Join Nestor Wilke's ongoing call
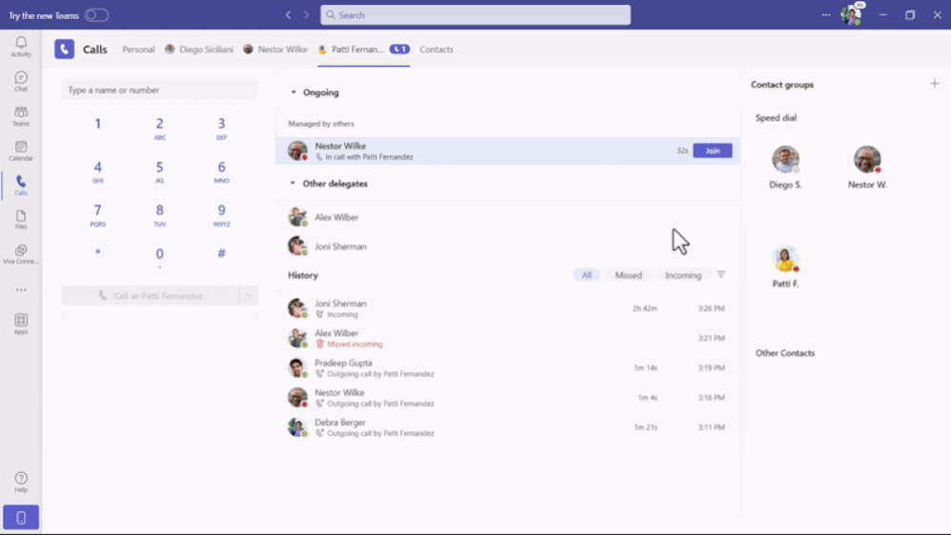The height and width of the screenshot is (535, 951). [712, 150]
